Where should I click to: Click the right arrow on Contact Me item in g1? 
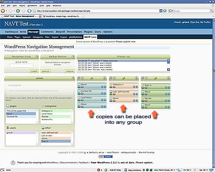[x=105, y=93]
